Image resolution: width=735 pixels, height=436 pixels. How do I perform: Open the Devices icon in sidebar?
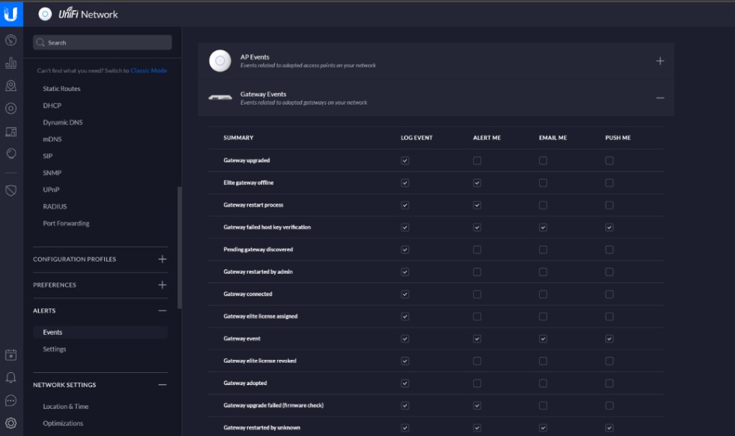(x=11, y=109)
